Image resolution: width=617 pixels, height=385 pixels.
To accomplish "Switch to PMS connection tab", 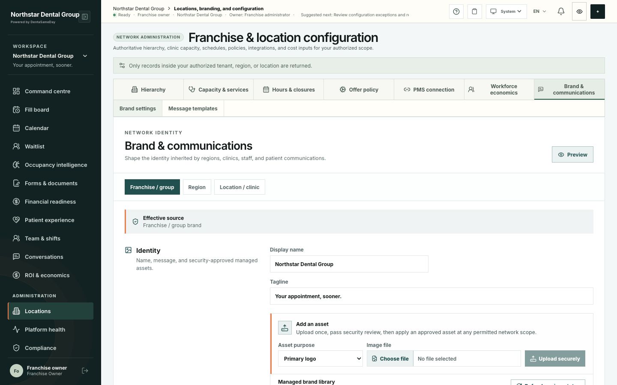I will click(429, 89).
